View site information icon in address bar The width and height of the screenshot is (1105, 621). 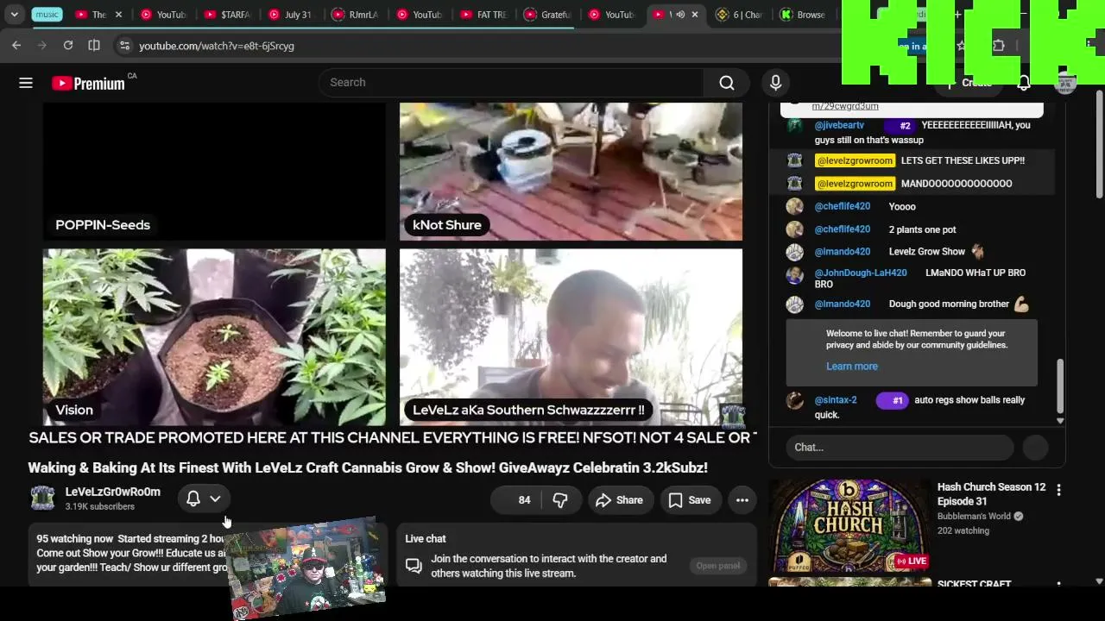(x=124, y=46)
